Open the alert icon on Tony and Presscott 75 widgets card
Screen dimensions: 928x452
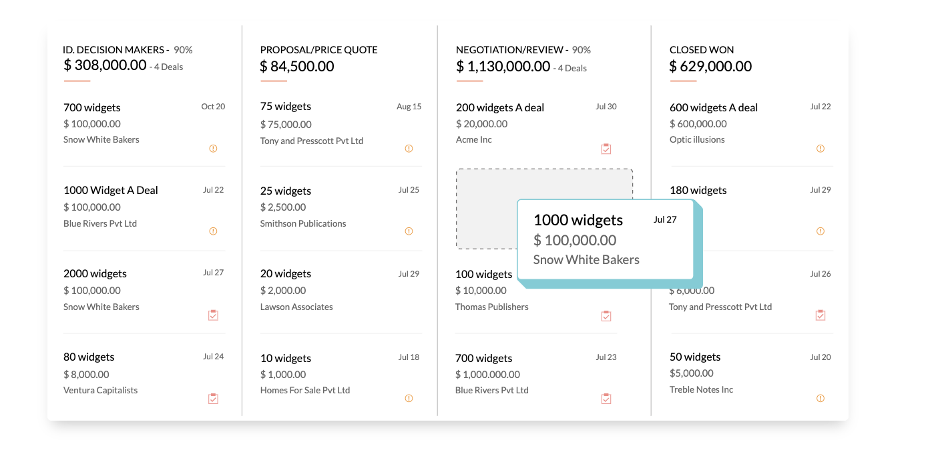coord(409,148)
